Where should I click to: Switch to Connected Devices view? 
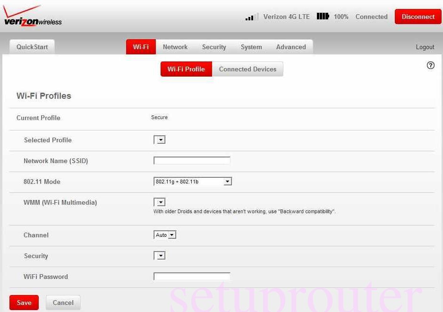(247, 69)
